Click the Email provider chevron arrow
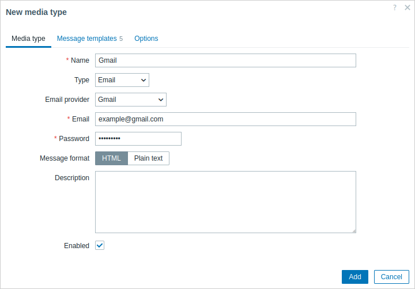The height and width of the screenshot is (289, 415). [x=161, y=100]
